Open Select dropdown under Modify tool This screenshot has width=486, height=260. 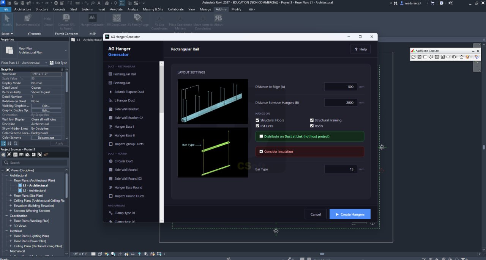tap(7, 34)
